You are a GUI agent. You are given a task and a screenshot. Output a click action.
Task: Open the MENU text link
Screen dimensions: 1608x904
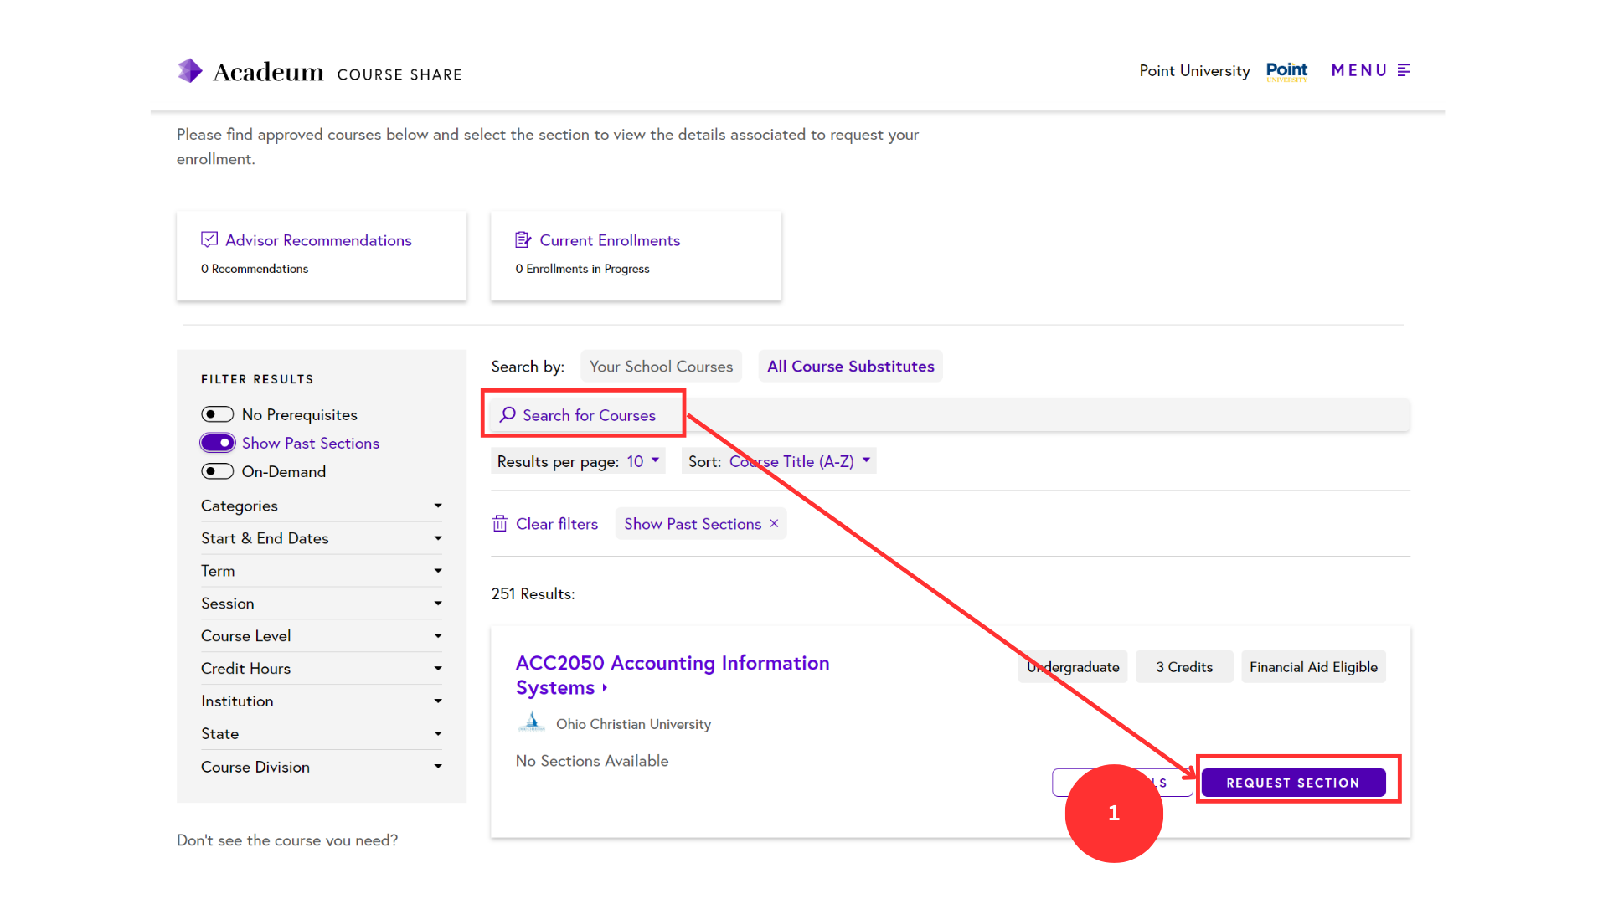point(1358,70)
